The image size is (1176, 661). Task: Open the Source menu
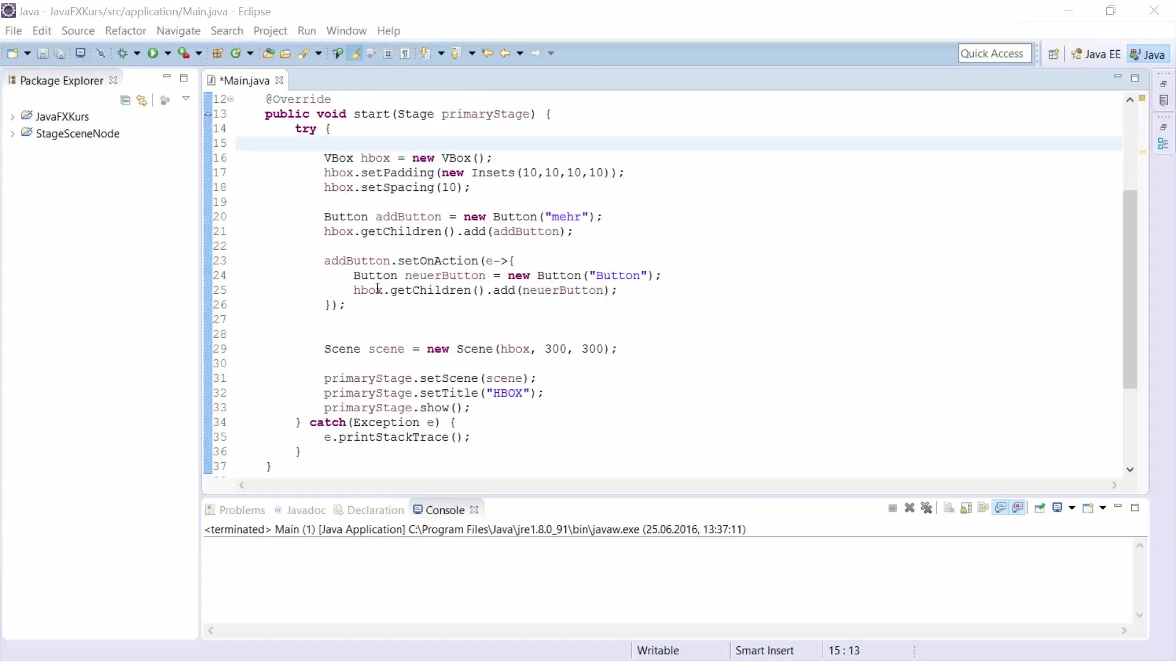point(78,31)
